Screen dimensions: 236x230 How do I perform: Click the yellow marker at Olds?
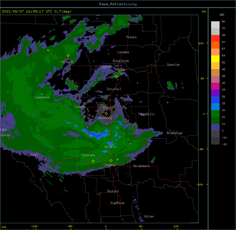pos(106,114)
